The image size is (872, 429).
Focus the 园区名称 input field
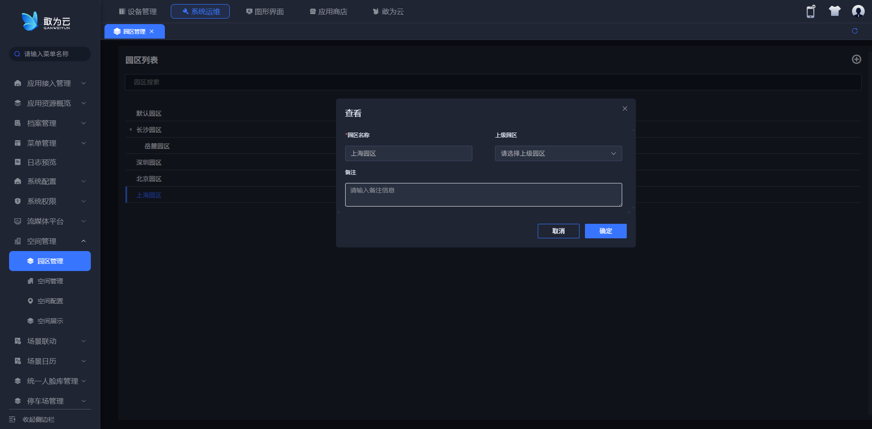[x=409, y=153]
